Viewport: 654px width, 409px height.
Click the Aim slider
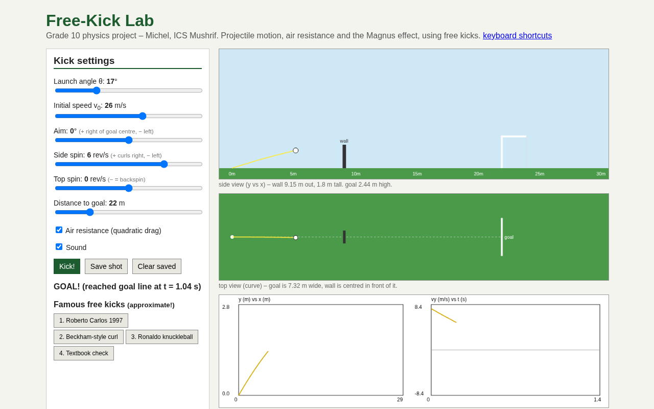(x=129, y=140)
